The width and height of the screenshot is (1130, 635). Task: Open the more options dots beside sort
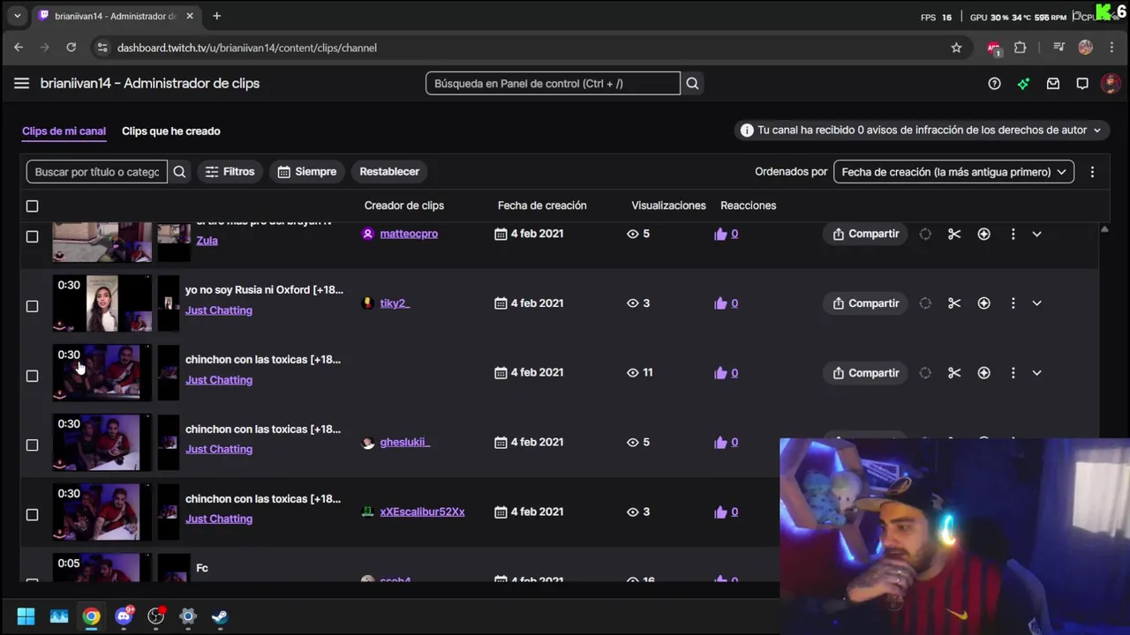coord(1092,172)
